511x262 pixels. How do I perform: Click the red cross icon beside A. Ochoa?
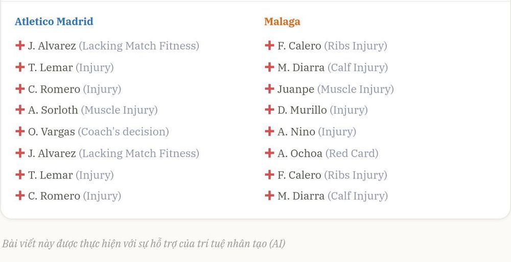(269, 152)
